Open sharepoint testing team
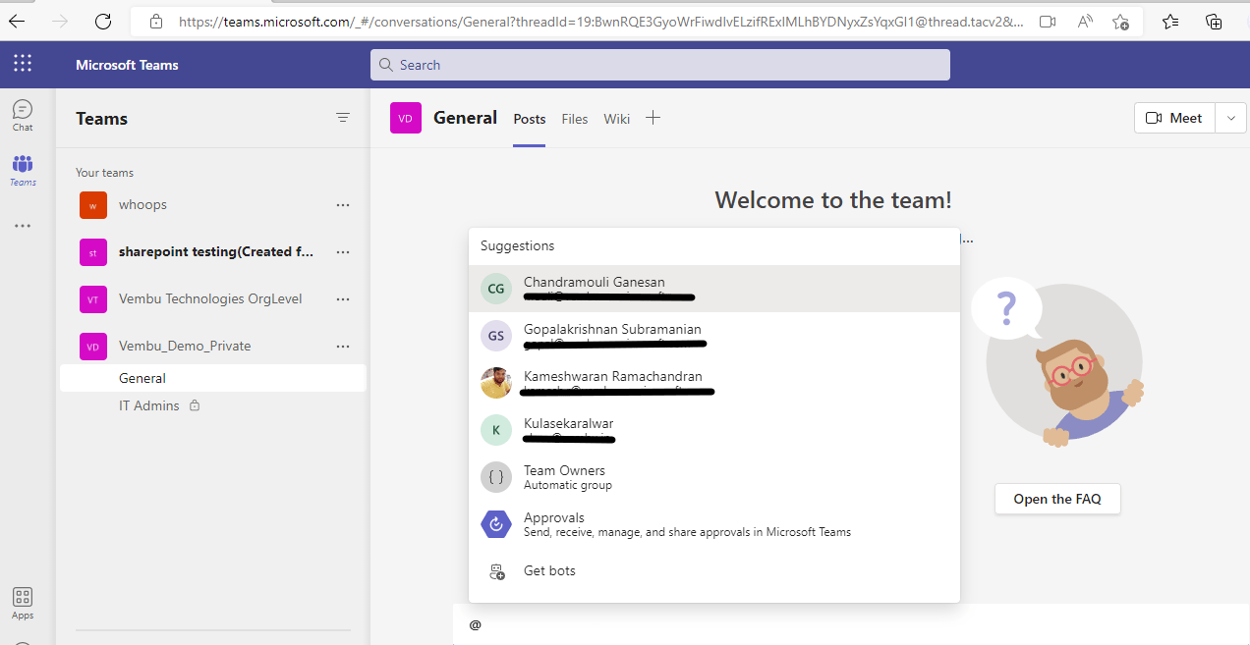 pyautogui.click(x=216, y=252)
